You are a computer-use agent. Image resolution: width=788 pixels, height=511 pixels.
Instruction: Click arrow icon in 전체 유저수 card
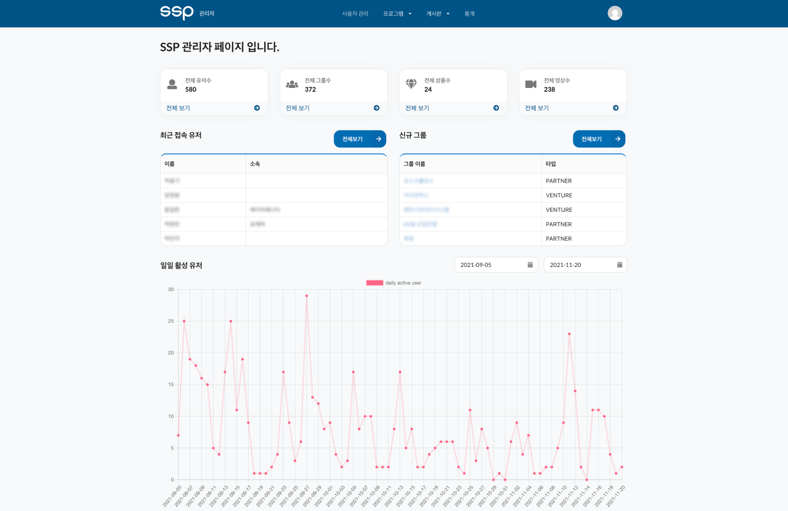click(257, 108)
